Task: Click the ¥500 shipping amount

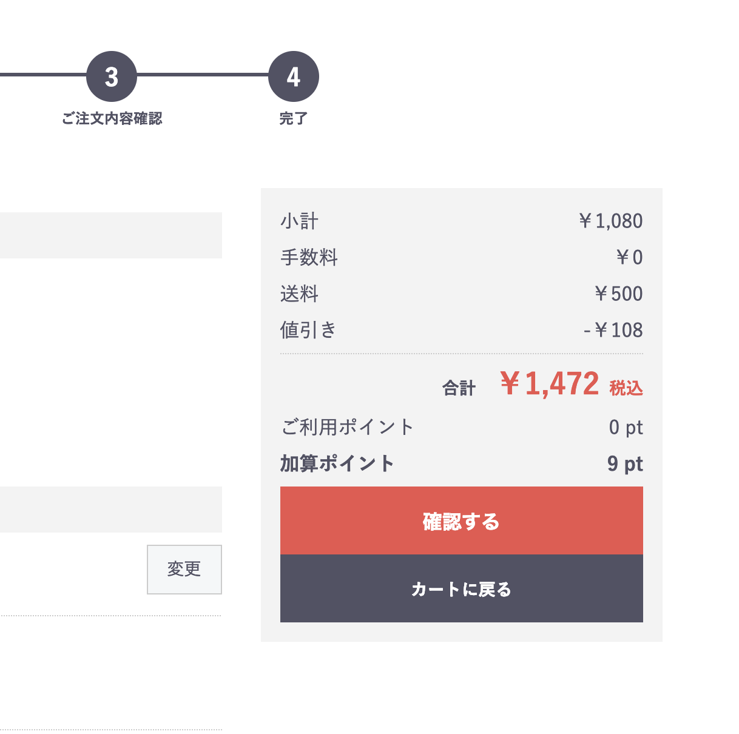Action: coord(618,294)
